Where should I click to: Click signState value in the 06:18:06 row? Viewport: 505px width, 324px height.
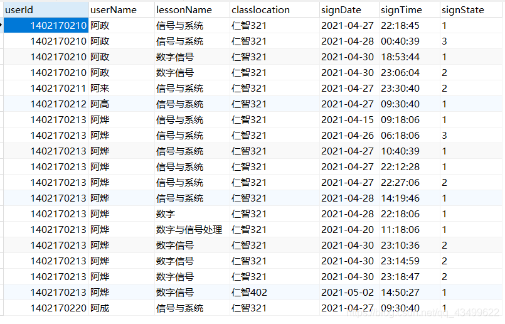[x=471, y=136]
